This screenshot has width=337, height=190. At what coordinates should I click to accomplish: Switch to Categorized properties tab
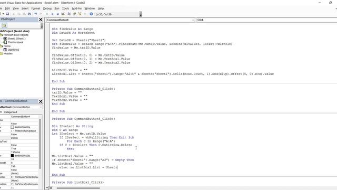coord(11,112)
